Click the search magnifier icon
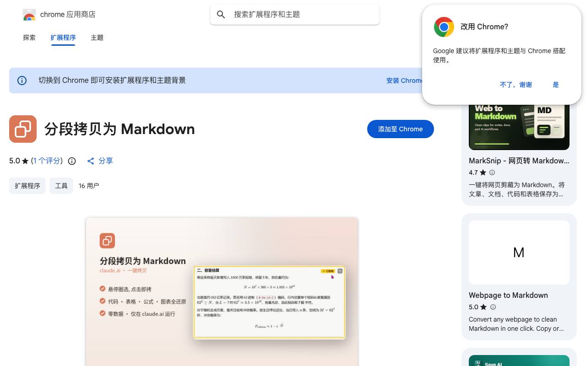The image size is (586, 366). tap(221, 15)
